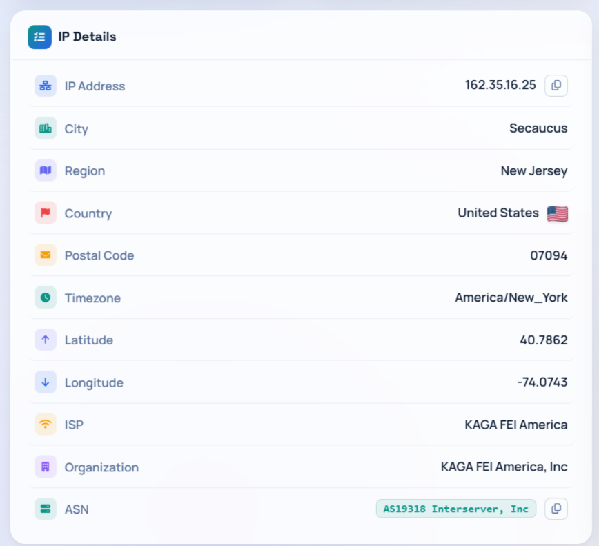Copy the IP address 162.35.16.25
Image resolution: width=599 pixels, height=546 pixels.
(556, 86)
